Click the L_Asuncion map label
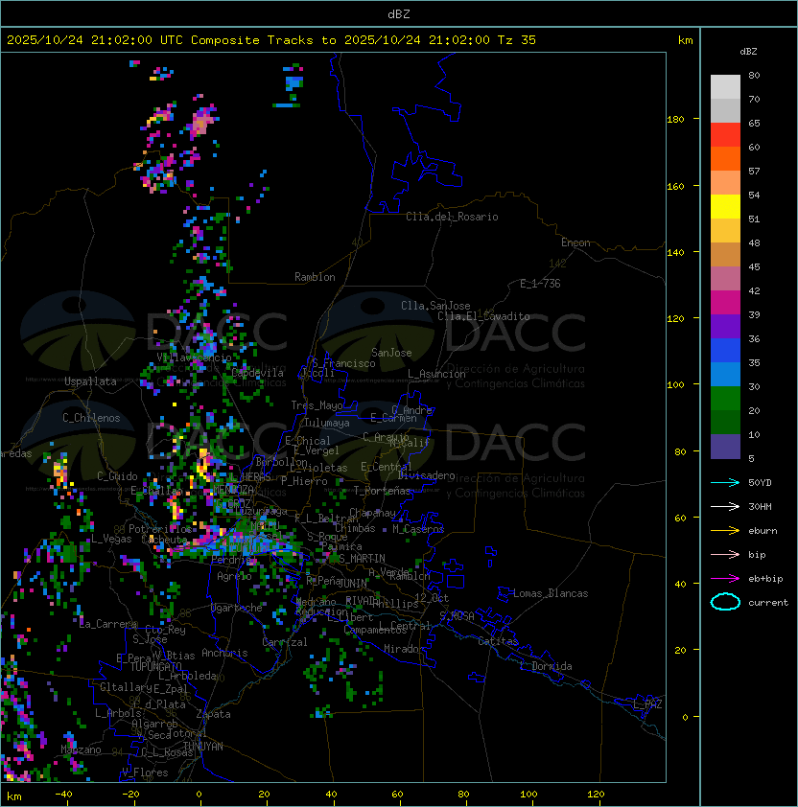The height and width of the screenshot is (807, 798). [436, 374]
